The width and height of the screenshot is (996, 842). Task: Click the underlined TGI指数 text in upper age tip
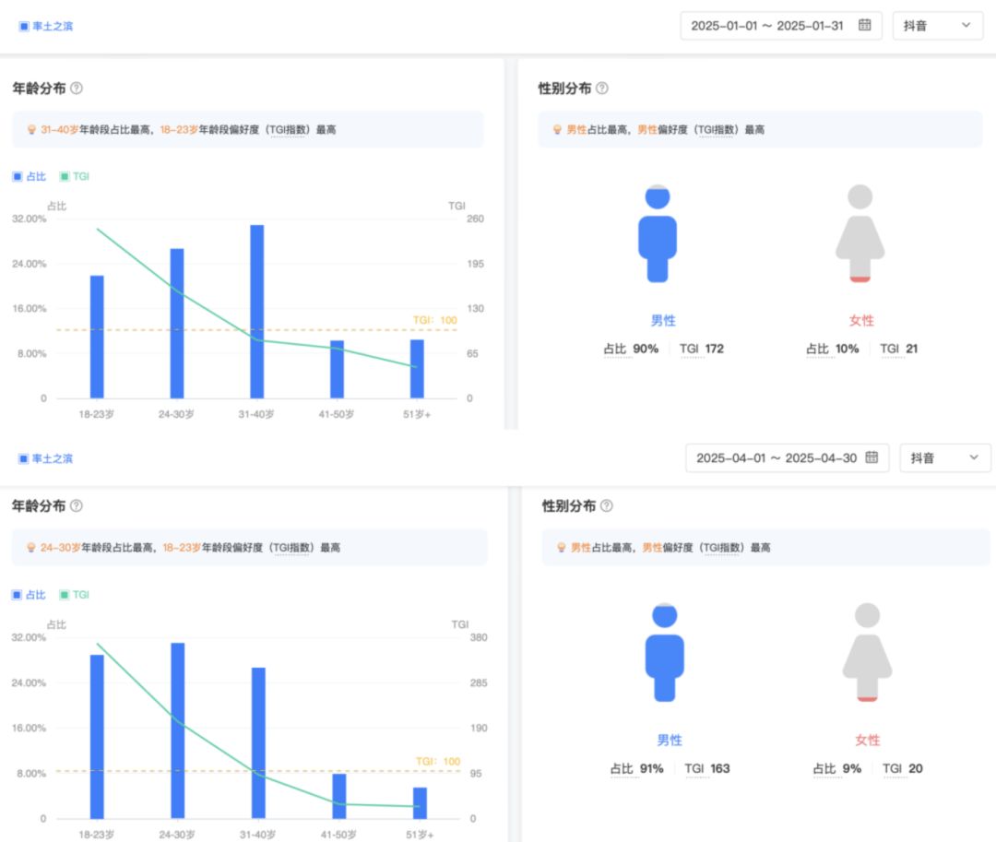(288, 129)
